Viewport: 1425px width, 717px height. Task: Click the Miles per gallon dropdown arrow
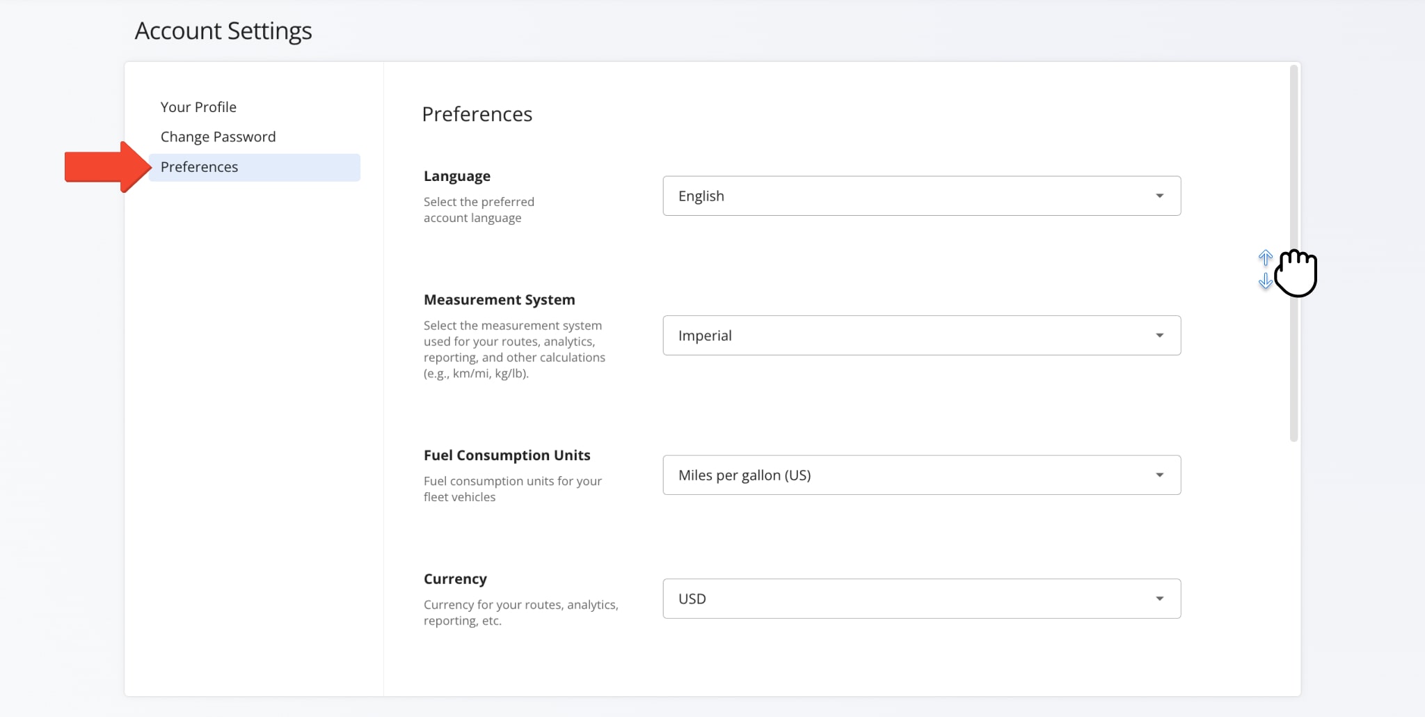[x=1159, y=475]
